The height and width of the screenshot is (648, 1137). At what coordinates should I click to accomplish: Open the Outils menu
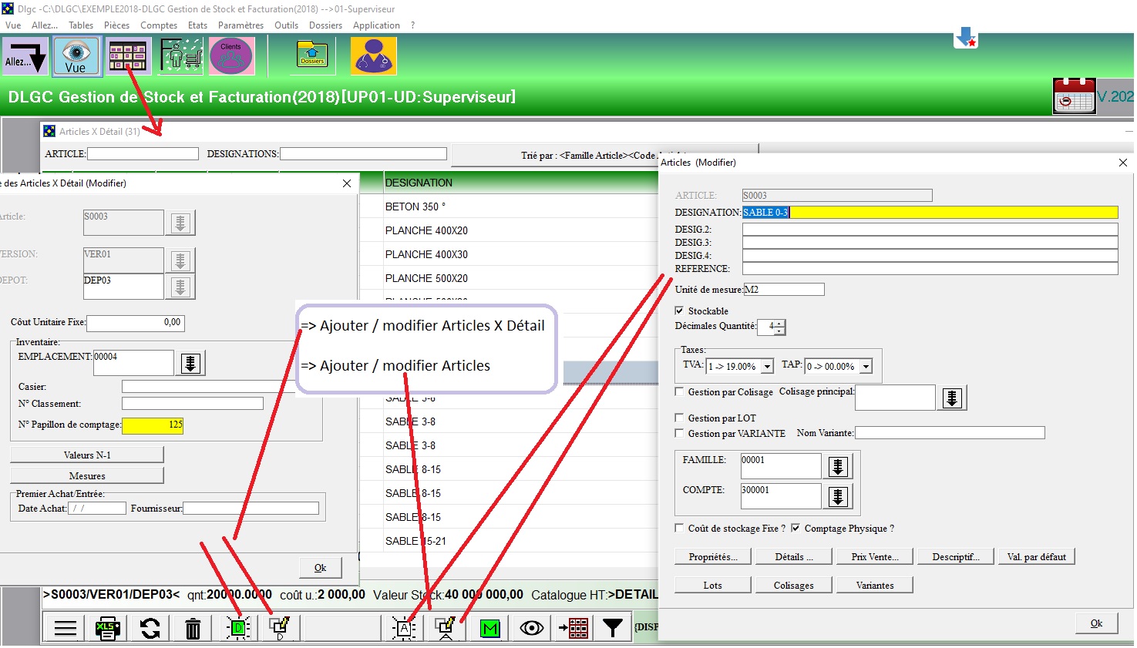[286, 25]
